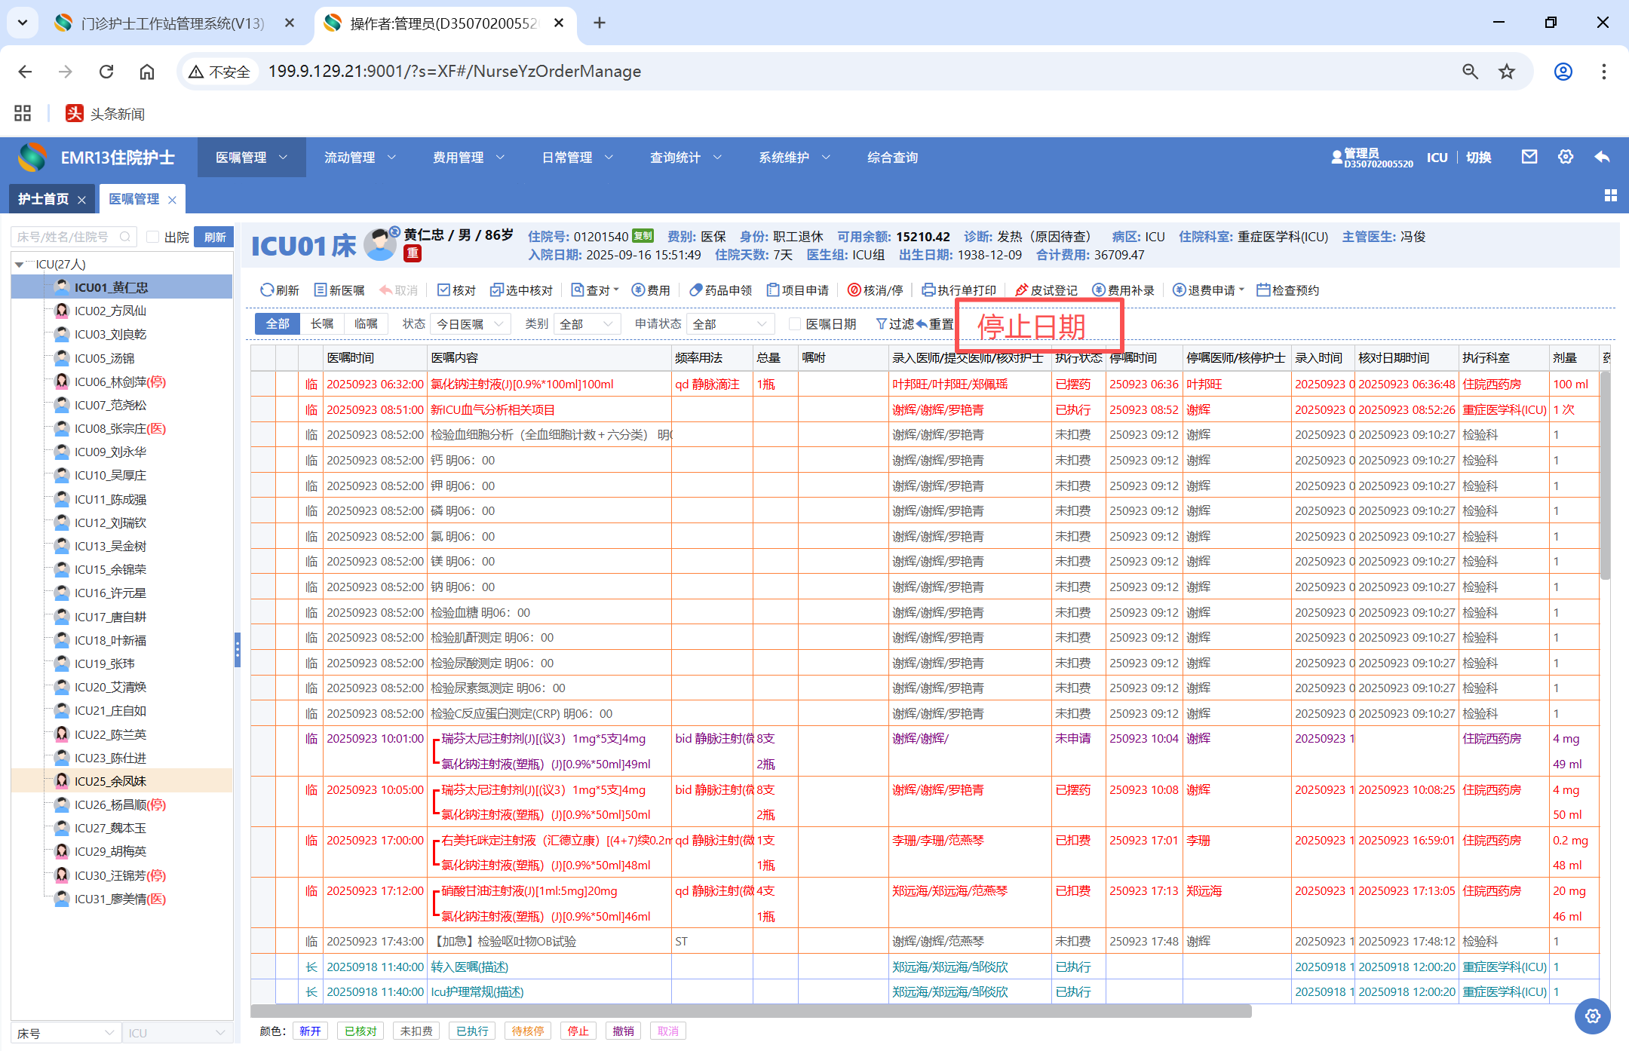Expand the 申请状态 dropdown
This screenshot has width=1629, height=1051.
click(x=729, y=324)
